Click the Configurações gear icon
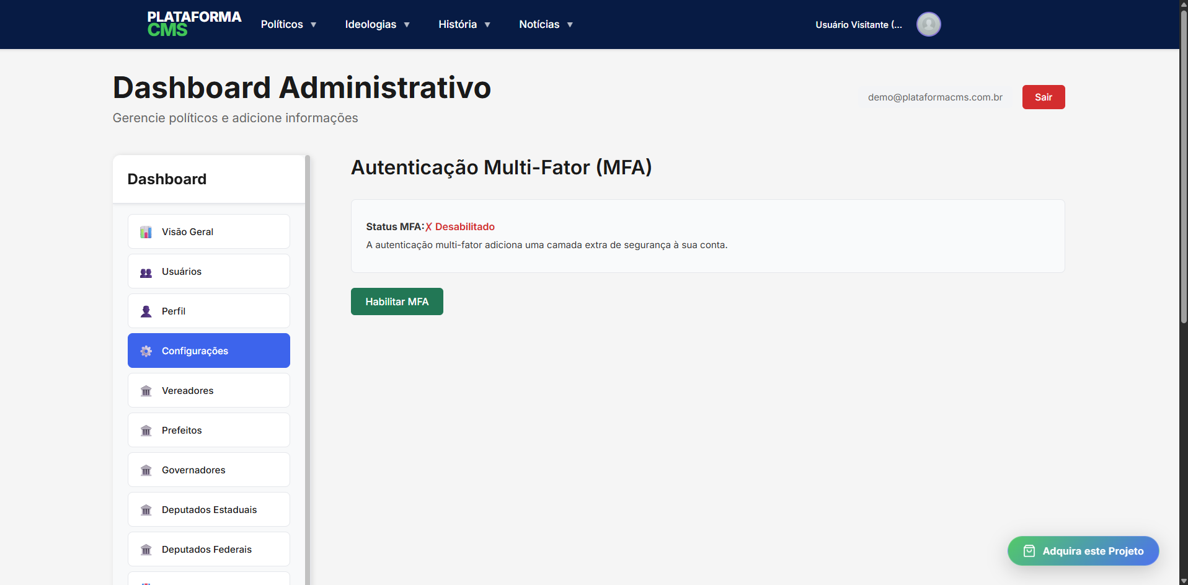The image size is (1188, 585). coord(146,351)
